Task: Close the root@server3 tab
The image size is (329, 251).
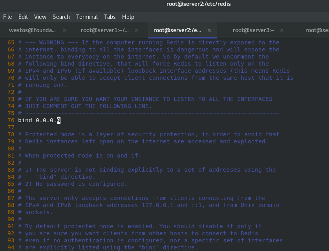Action: pyautogui.click(x=282, y=30)
